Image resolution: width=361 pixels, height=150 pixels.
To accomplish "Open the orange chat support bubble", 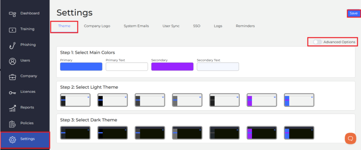I will [351, 138].
